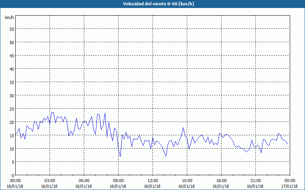Click the 17/01/18 date label
Image resolution: width=305 pixels, height=190 pixels.
pos(290,186)
